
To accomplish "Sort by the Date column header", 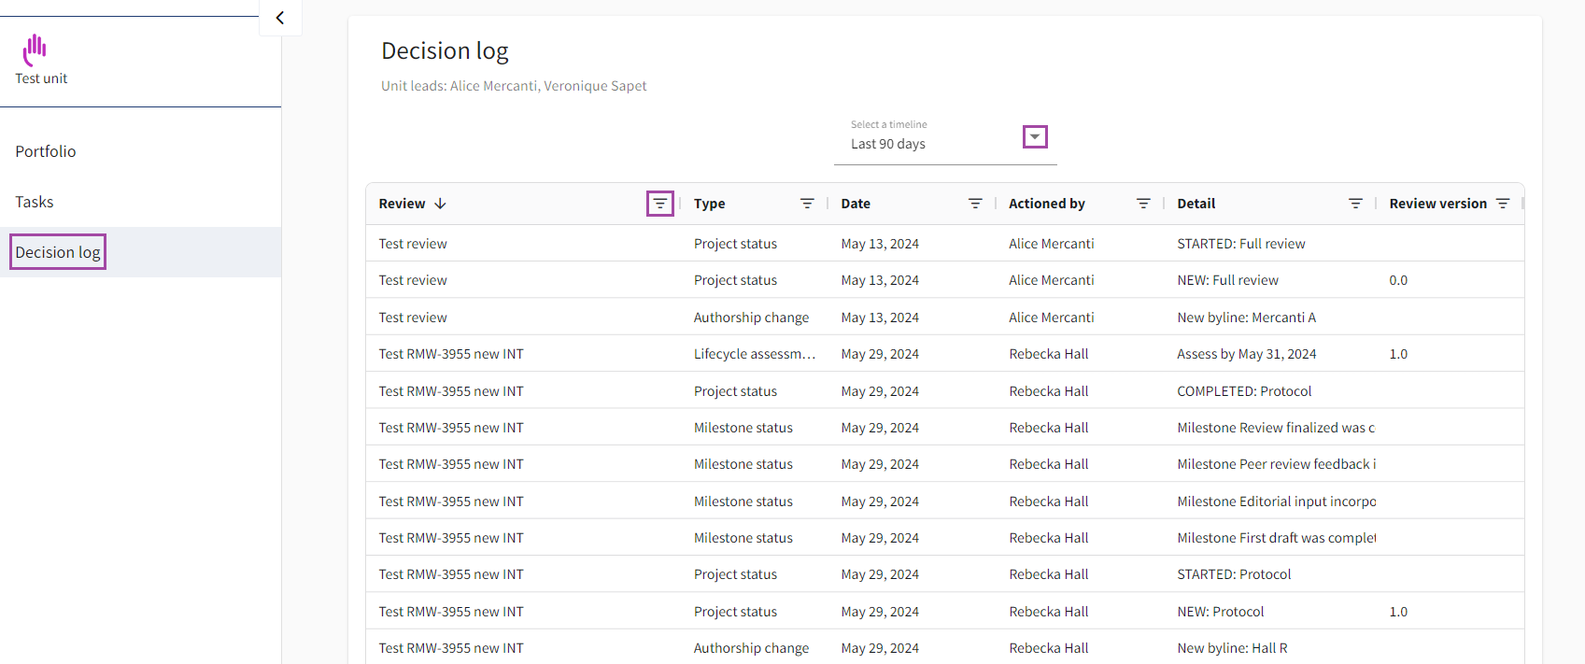I will tap(856, 204).
